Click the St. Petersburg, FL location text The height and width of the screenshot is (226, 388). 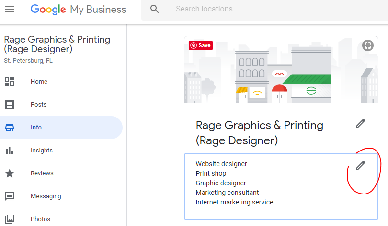(28, 61)
